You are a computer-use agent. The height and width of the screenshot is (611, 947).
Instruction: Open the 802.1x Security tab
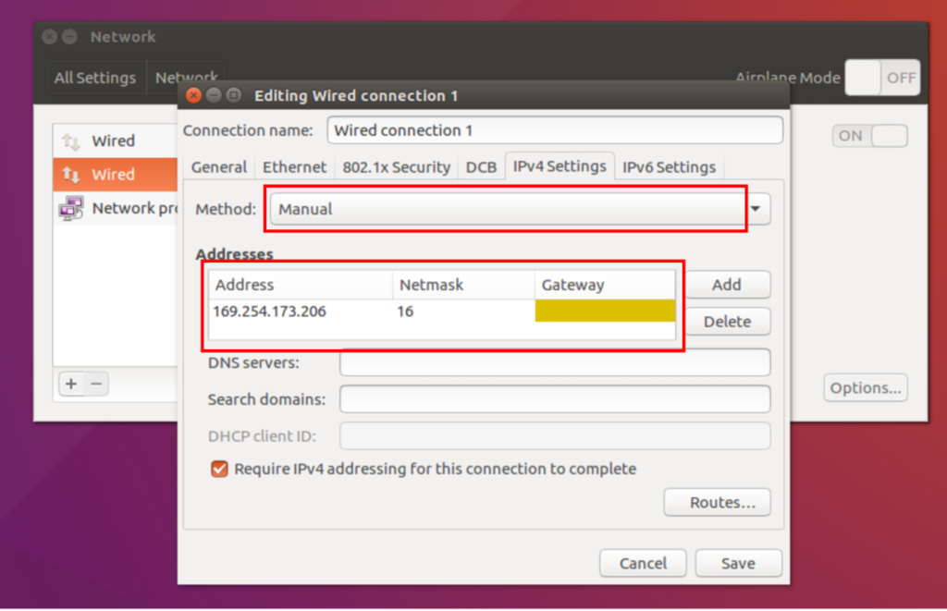(396, 167)
